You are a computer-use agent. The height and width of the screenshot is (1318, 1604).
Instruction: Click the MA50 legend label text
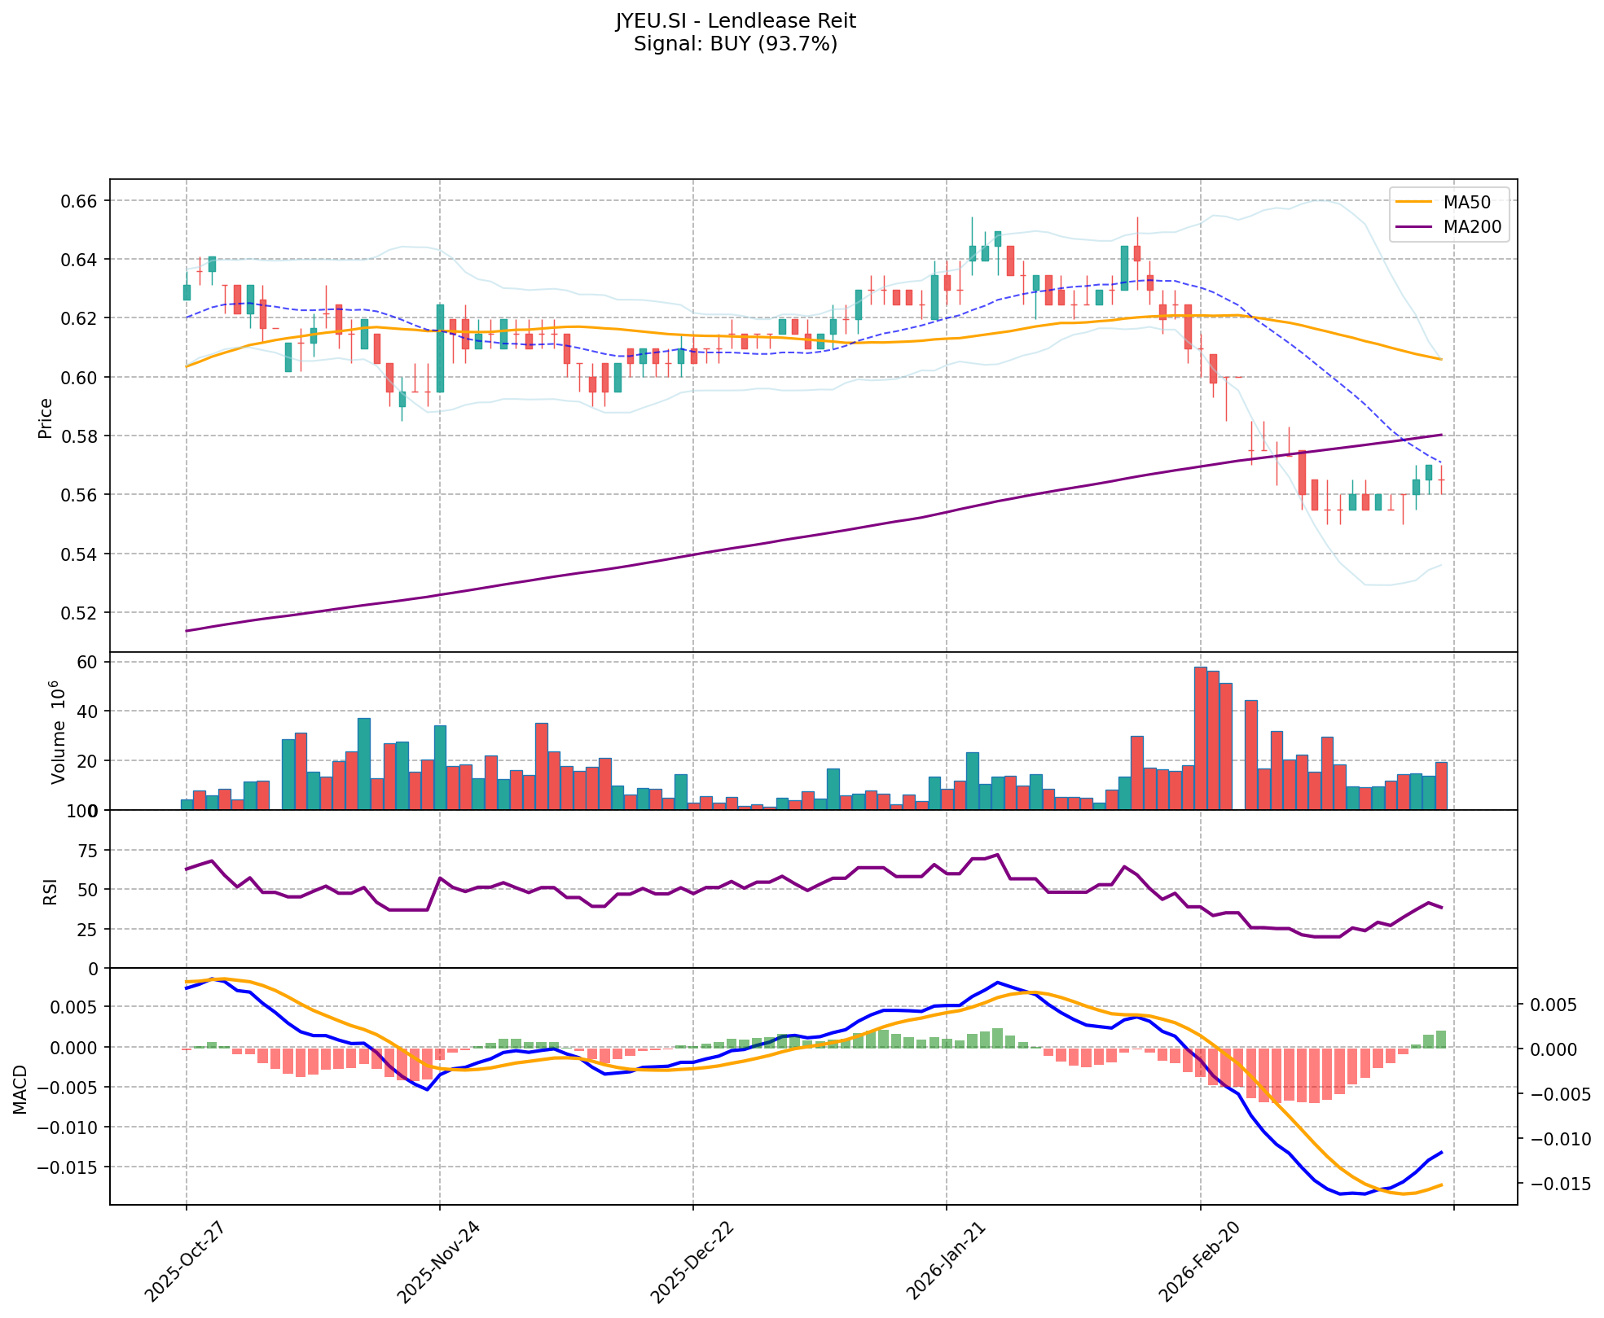click(x=1466, y=203)
